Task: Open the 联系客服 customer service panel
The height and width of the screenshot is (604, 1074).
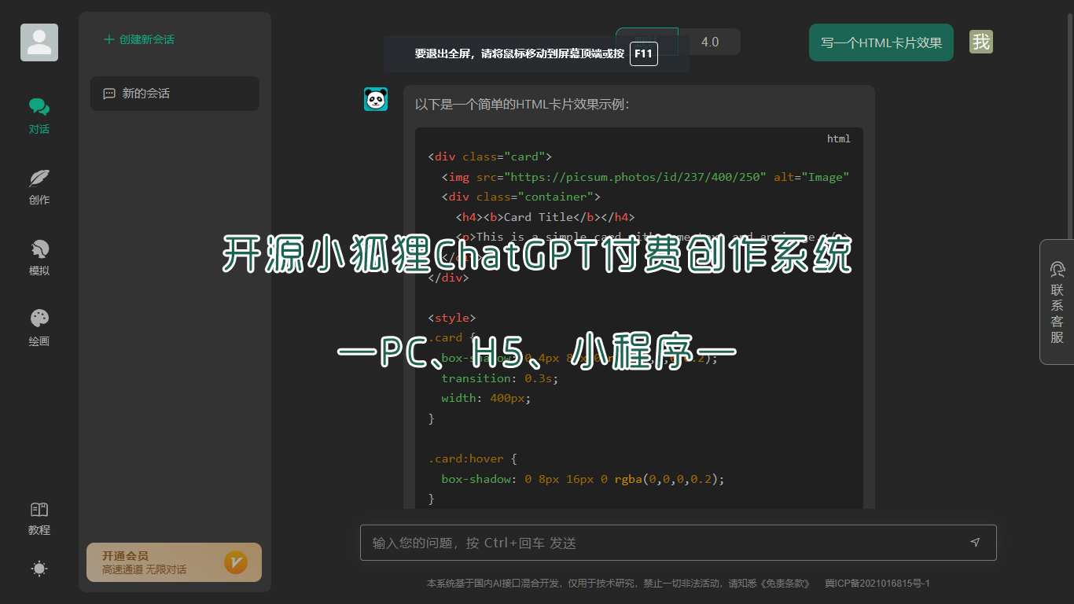Action: click(x=1057, y=302)
